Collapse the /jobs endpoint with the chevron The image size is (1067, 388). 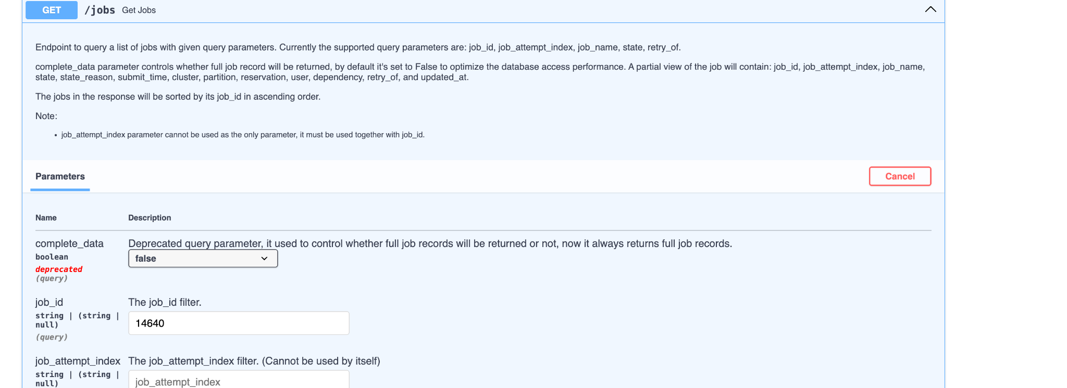coord(930,9)
